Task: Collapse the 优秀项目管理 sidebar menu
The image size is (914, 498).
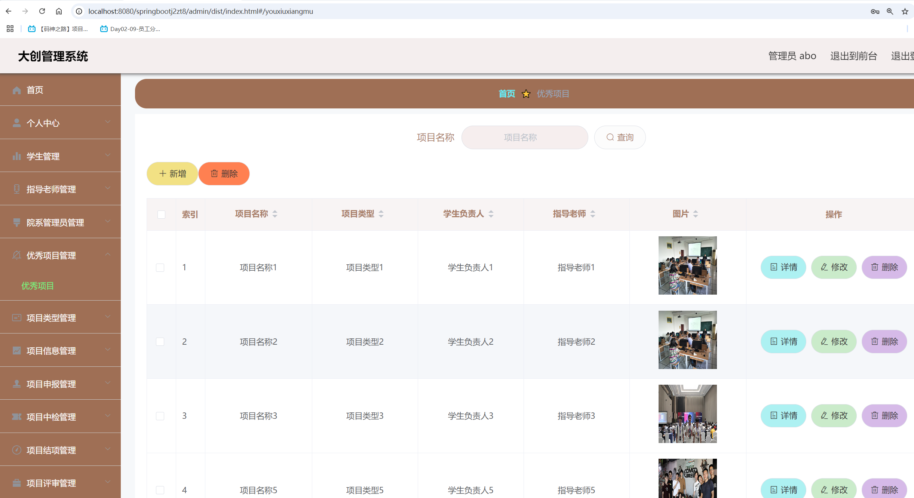Action: click(x=60, y=255)
